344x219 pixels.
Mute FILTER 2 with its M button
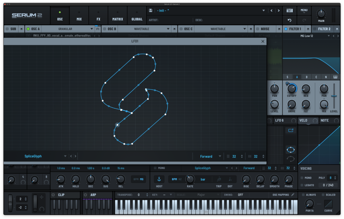click(x=337, y=29)
